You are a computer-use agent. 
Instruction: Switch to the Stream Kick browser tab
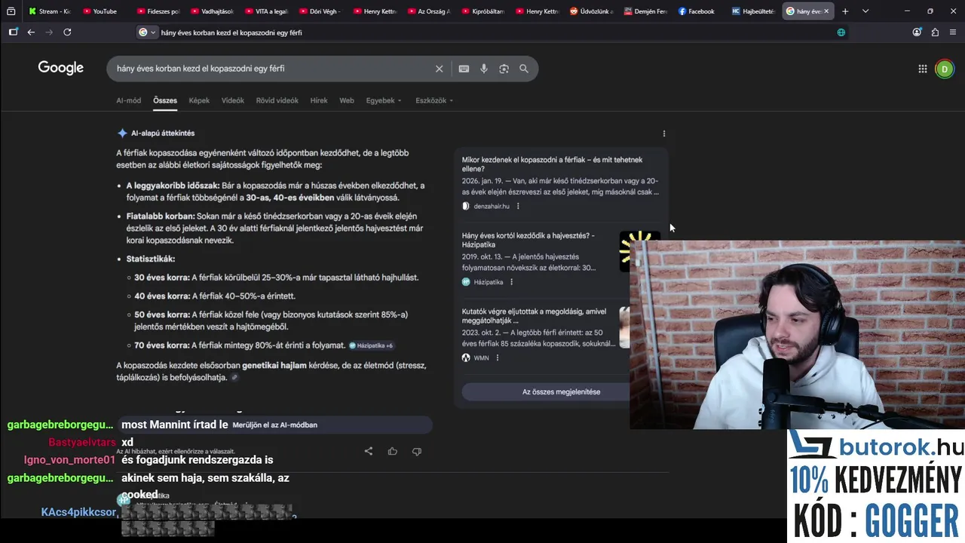click(x=51, y=11)
